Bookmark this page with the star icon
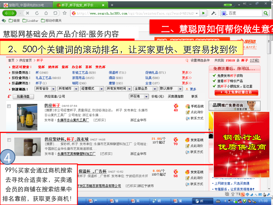Screen dimensions: 273x205 [x=65, y=13]
